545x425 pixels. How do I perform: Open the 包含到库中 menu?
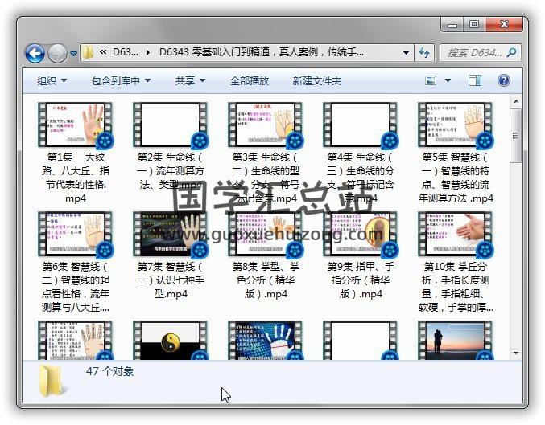121,80
